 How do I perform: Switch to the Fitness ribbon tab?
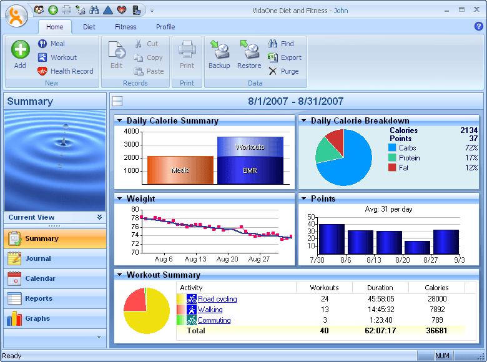click(125, 27)
